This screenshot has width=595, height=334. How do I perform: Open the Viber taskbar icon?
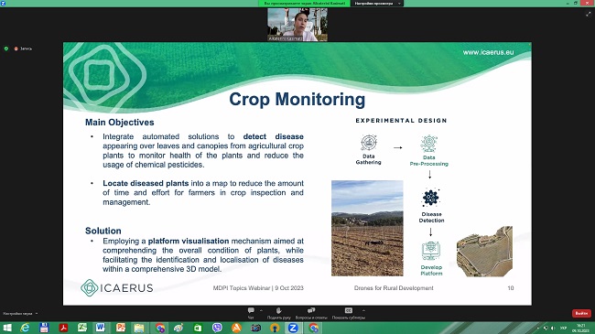[217, 328]
